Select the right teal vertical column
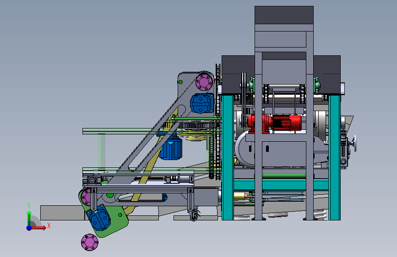Viewport: 397px width, 257px height. [335, 157]
